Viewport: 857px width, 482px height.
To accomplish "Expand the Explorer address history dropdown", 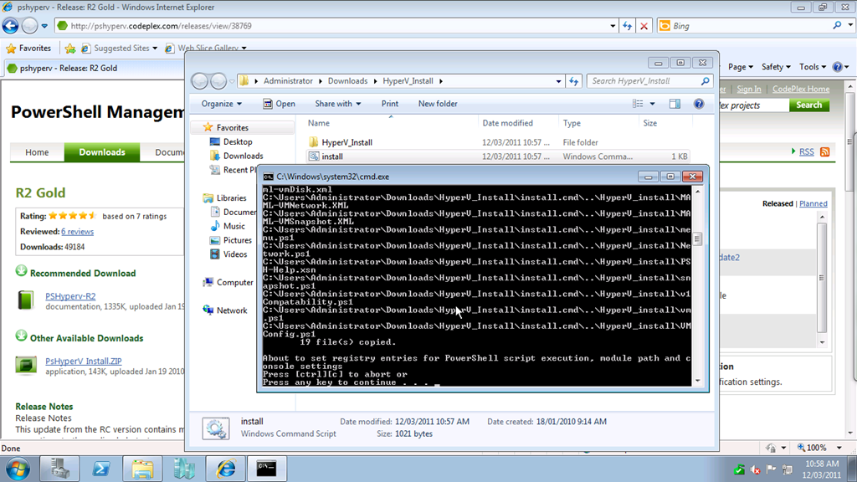I will tap(558, 81).
